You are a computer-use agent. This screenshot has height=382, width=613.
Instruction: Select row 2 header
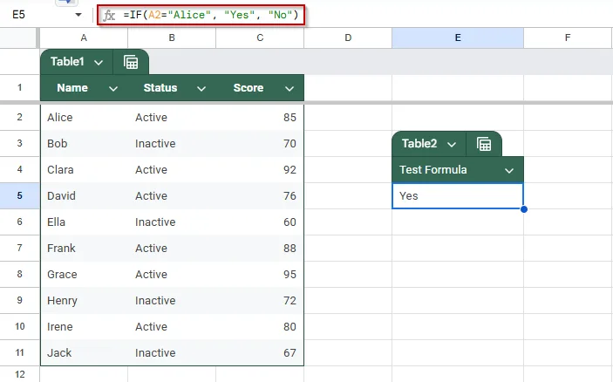(19, 117)
